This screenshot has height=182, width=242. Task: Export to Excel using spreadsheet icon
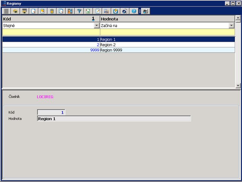click(x=88, y=11)
